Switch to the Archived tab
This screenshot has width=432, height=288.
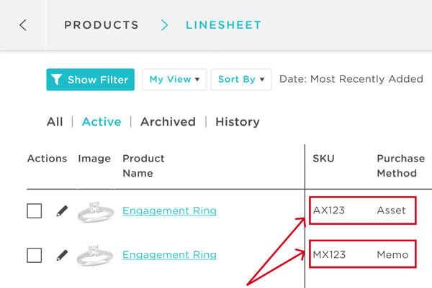[168, 121]
